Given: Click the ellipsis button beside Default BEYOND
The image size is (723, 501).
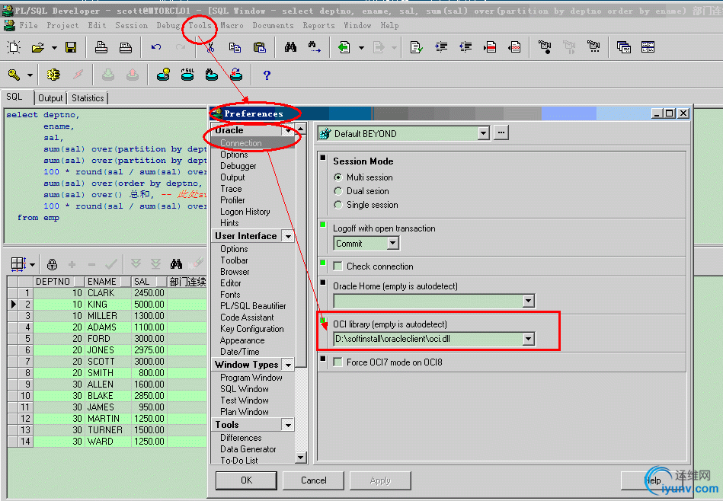Looking at the screenshot, I should (x=501, y=133).
